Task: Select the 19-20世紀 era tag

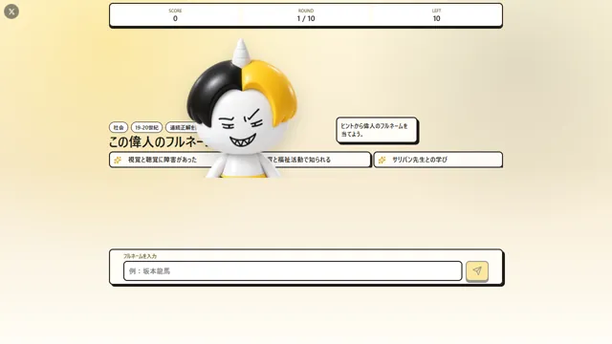Action: pyautogui.click(x=146, y=127)
